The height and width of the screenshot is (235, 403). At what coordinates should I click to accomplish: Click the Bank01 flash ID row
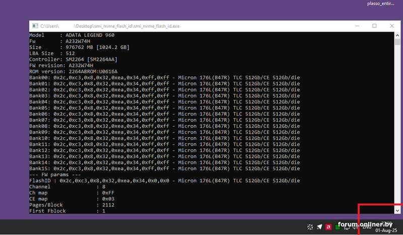pos(165,84)
